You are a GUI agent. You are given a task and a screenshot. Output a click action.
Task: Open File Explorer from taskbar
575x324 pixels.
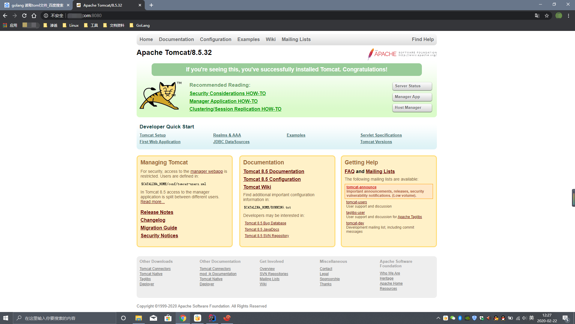(138, 318)
